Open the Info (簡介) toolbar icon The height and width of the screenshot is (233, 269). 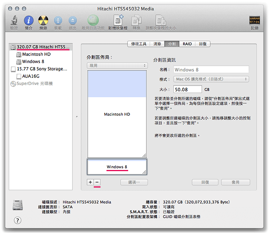[x=29, y=21]
